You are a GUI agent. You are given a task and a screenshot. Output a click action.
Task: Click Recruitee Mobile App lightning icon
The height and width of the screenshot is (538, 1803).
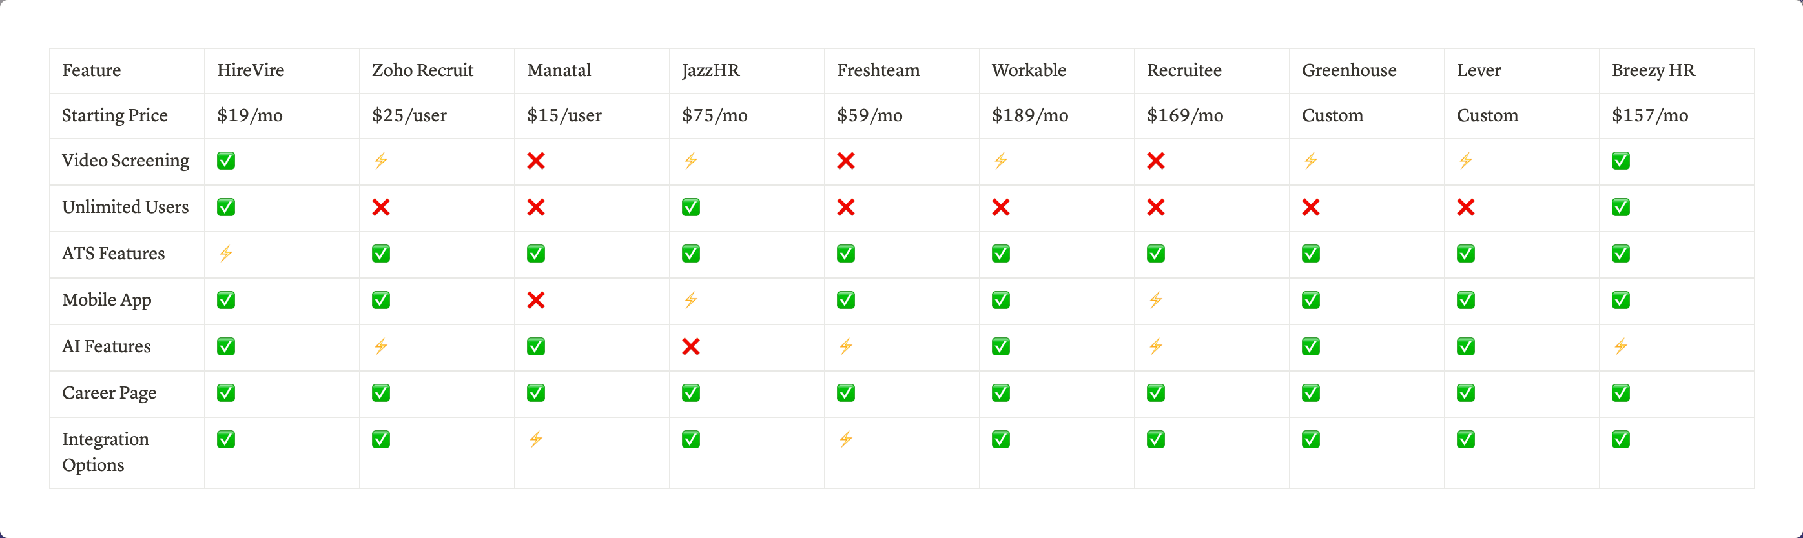pyautogui.click(x=1155, y=300)
